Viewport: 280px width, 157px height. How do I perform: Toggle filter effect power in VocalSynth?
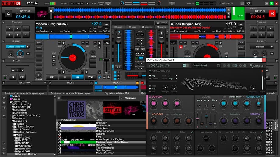(192, 132)
